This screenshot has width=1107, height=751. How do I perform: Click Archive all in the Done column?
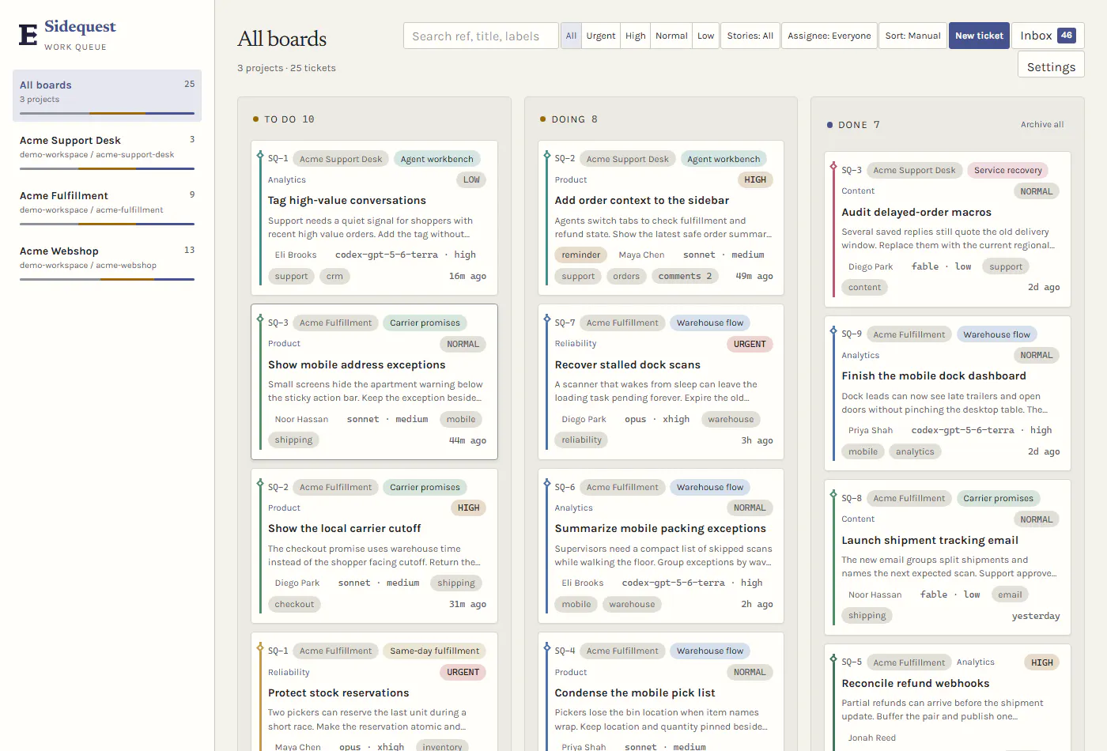pyautogui.click(x=1042, y=125)
